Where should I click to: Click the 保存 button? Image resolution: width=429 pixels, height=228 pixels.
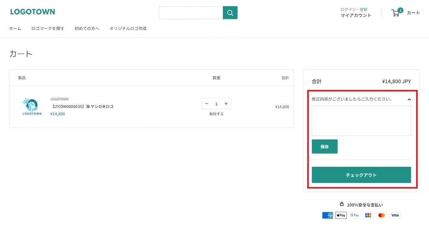click(325, 147)
